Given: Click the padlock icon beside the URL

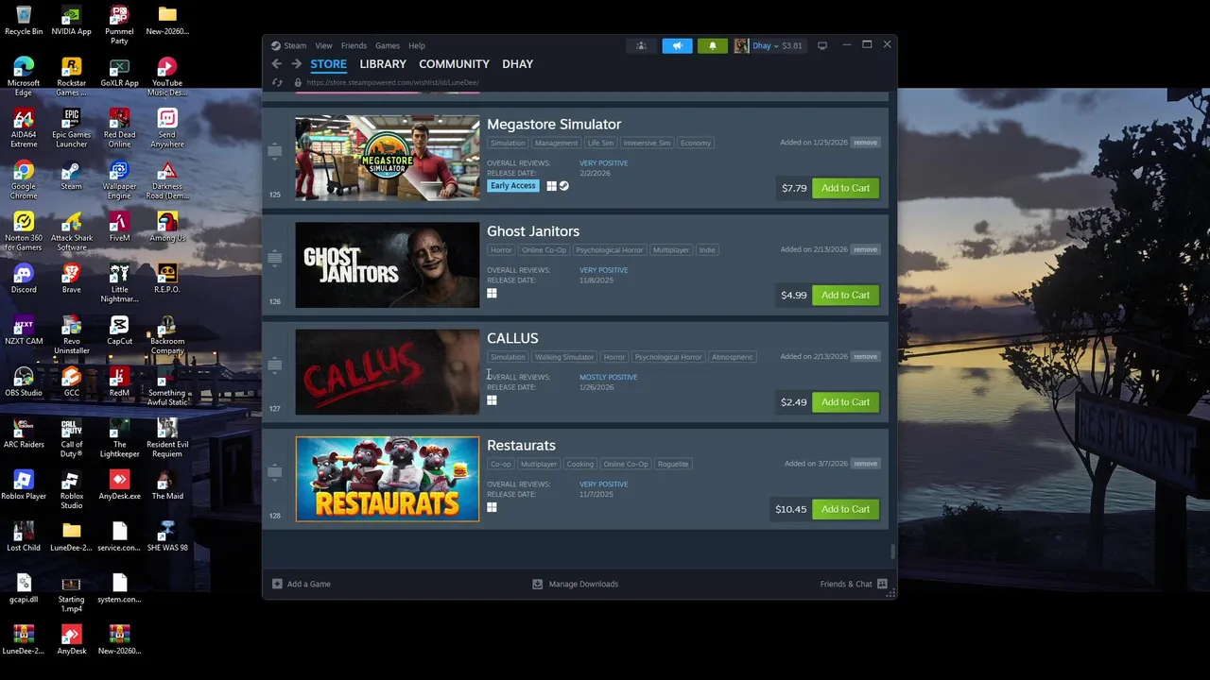Looking at the screenshot, I should click(298, 82).
